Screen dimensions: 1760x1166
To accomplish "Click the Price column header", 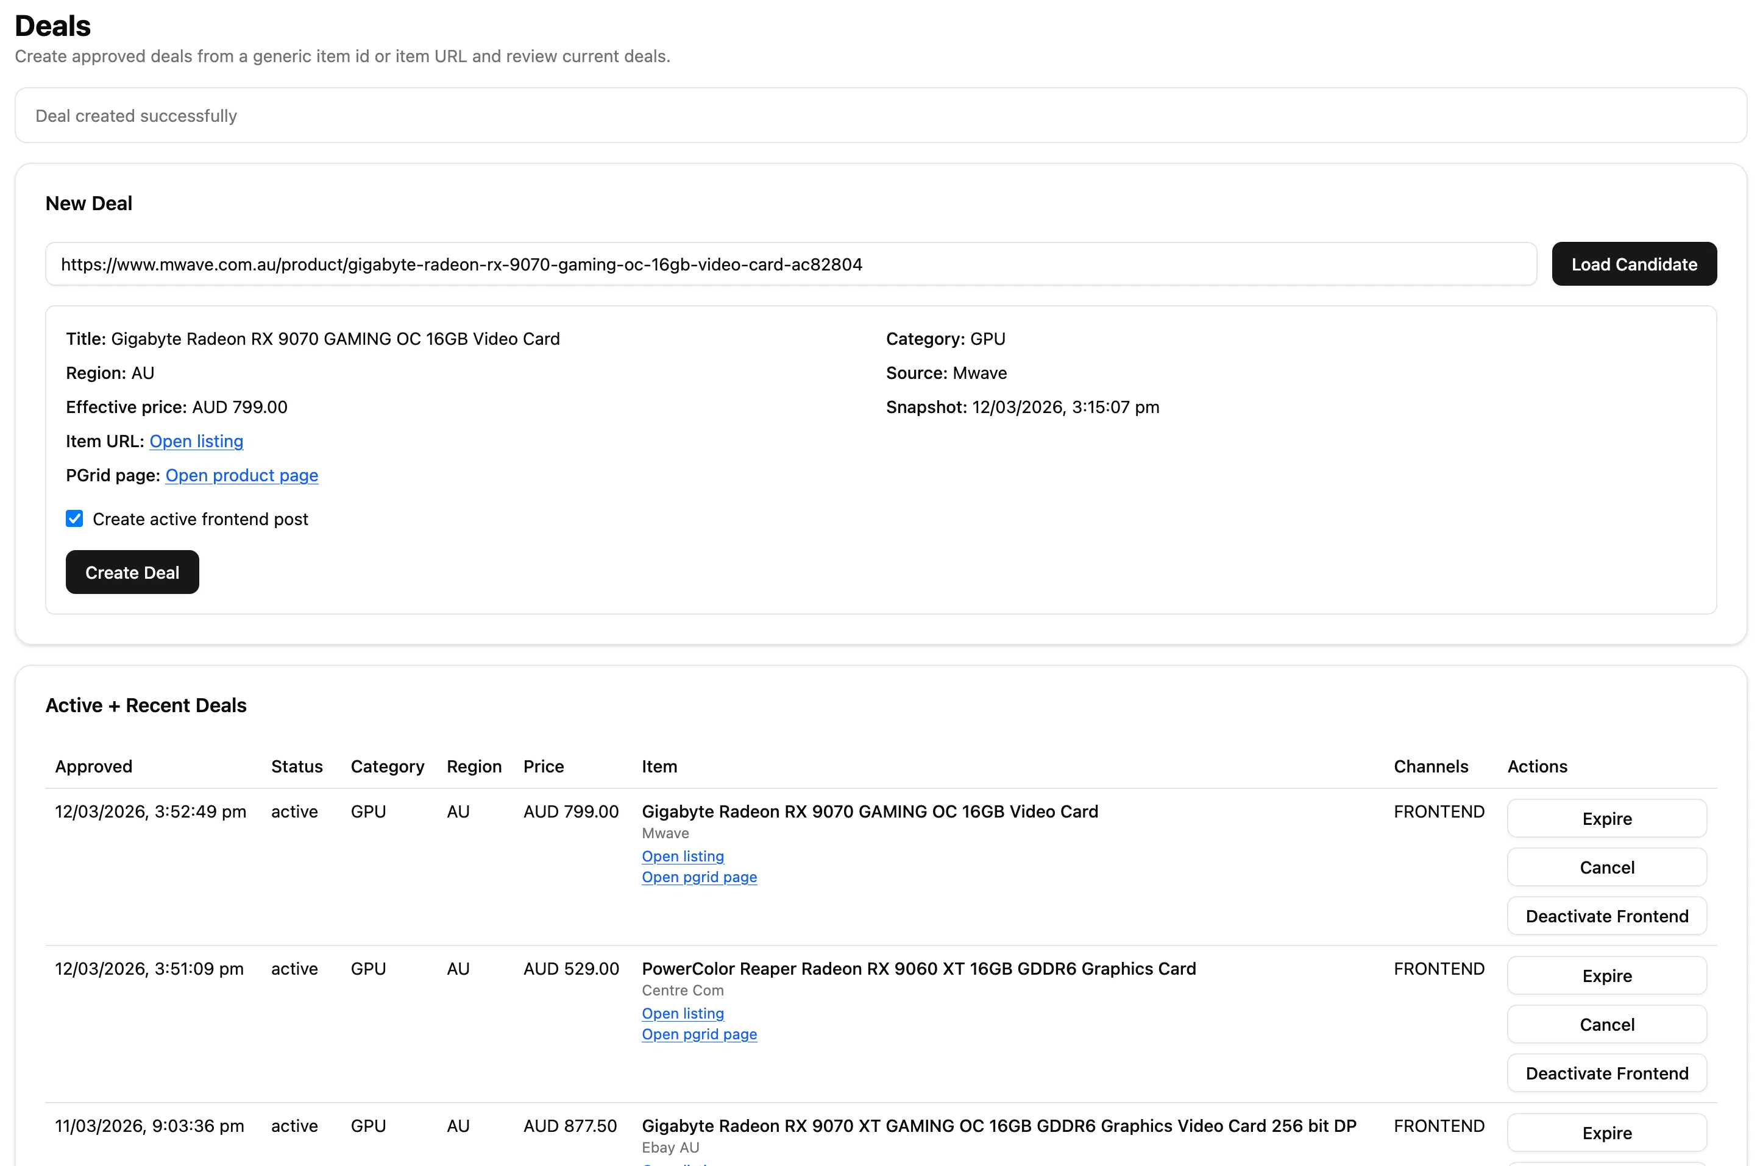I will click(543, 767).
